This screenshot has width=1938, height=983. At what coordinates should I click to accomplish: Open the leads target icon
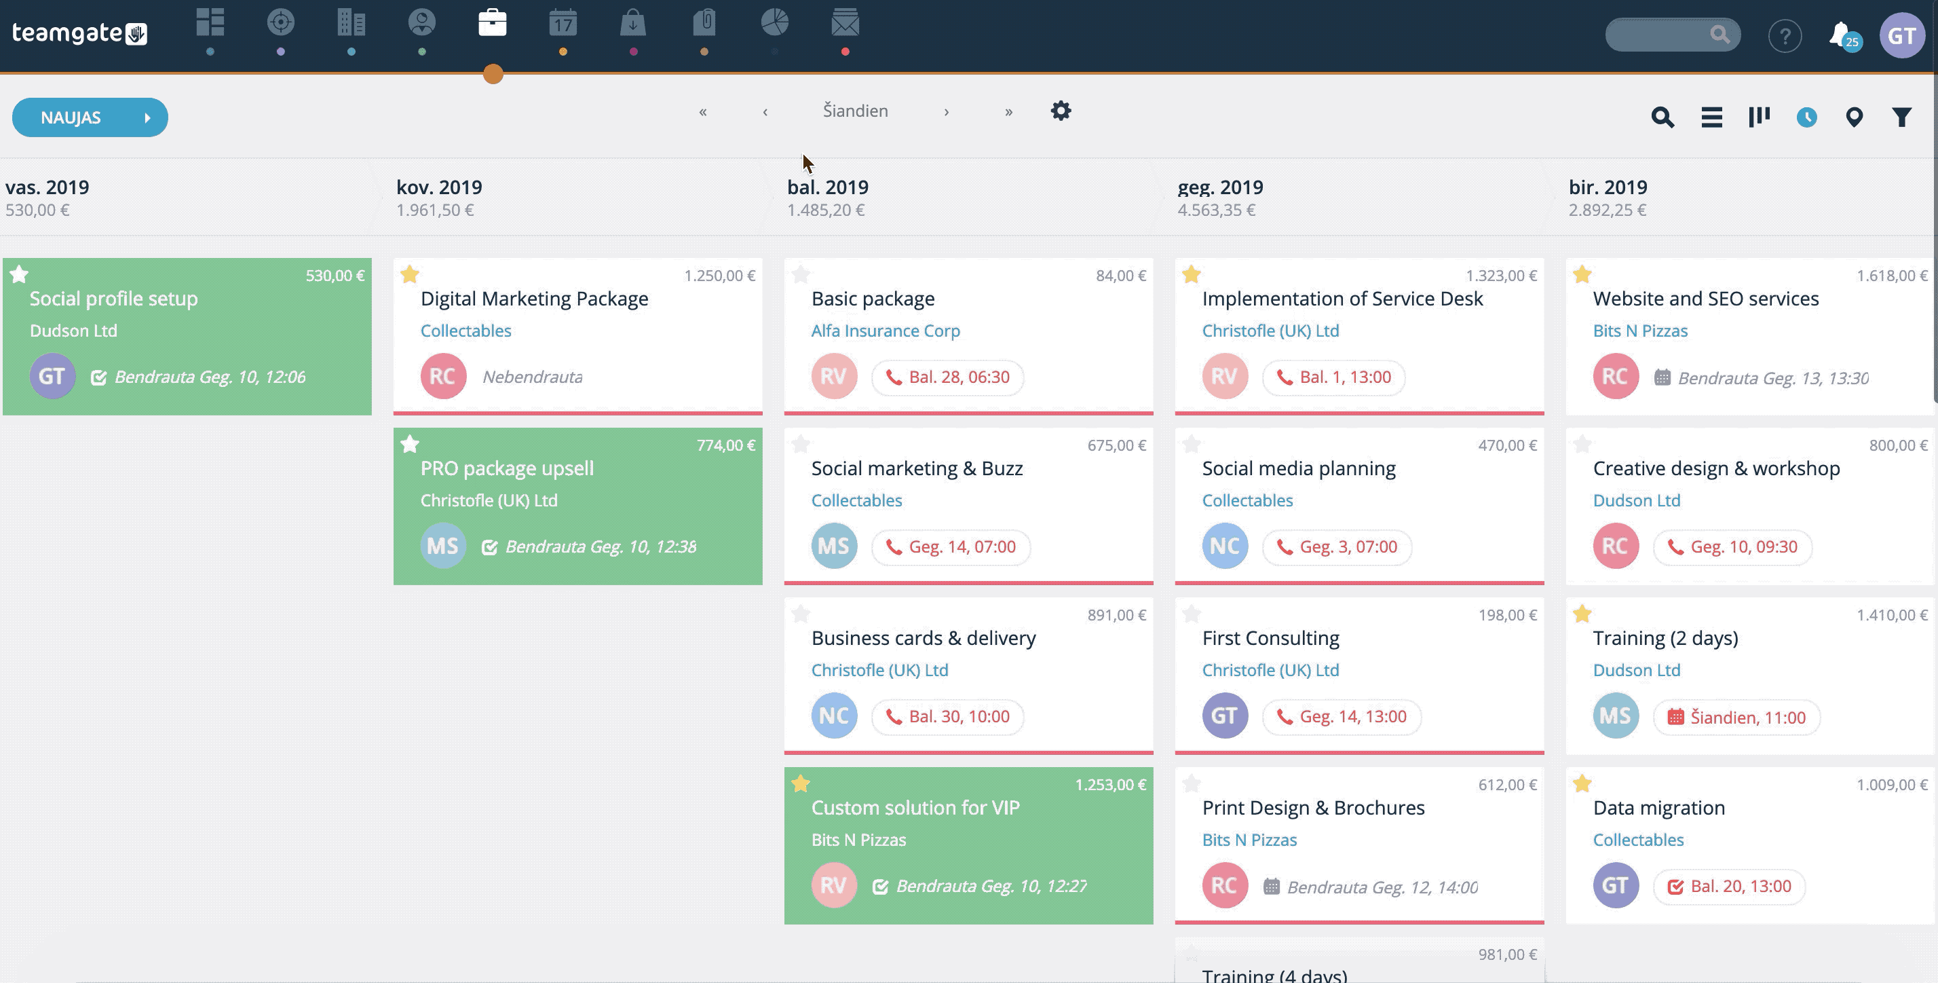281,22
